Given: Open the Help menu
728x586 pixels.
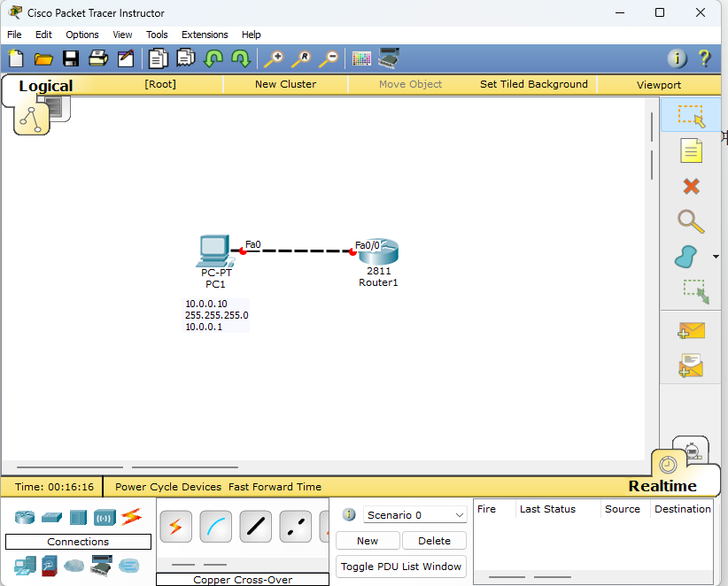Looking at the screenshot, I should click(x=252, y=35).
